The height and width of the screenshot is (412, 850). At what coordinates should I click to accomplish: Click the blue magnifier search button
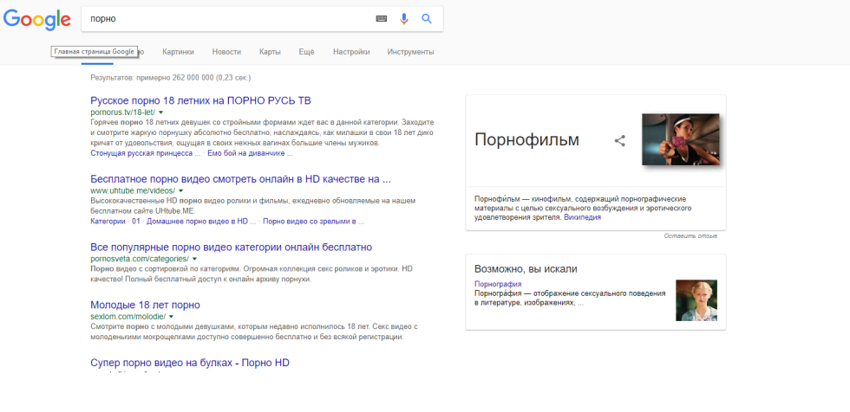point(427,18)
